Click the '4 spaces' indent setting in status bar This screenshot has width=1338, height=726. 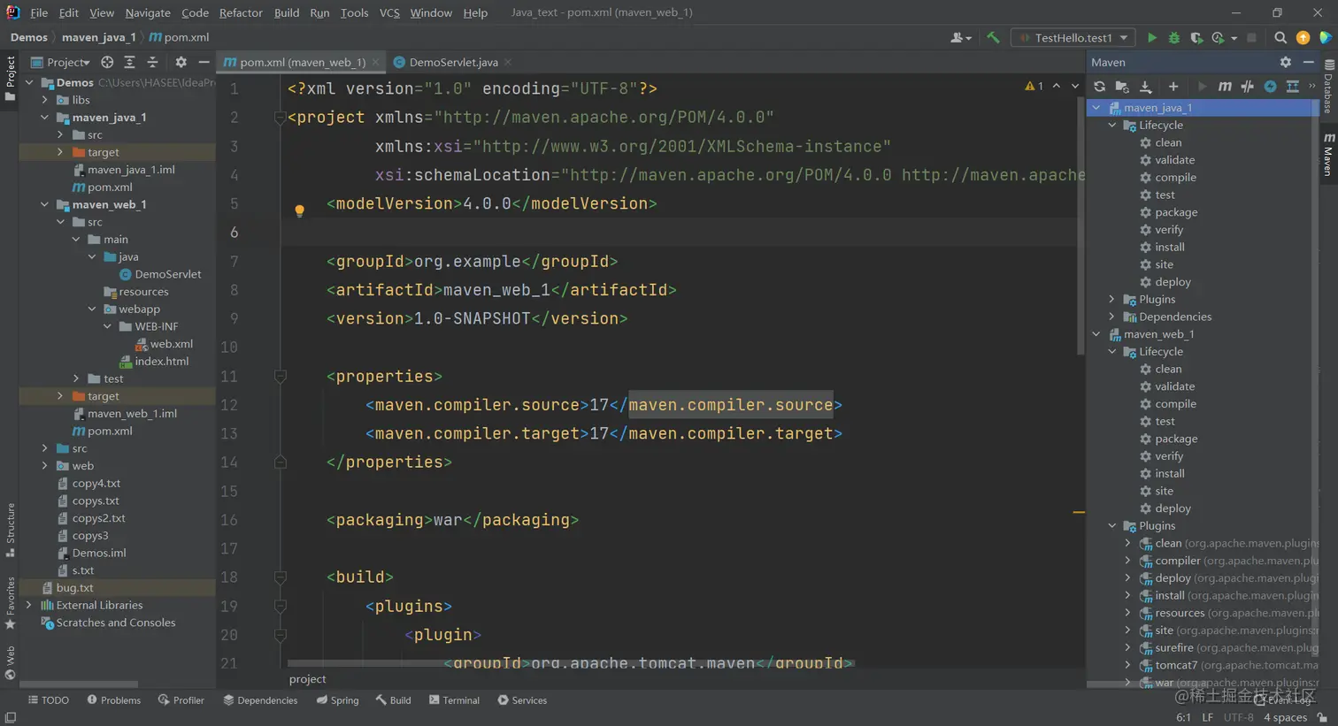coord(1285,718)
